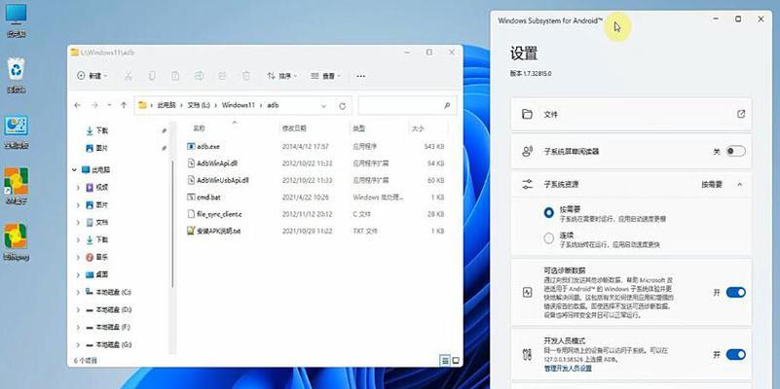Open This PC desktop icon
The width and height of the screenshot is (780, 389).
coord(16,20)
